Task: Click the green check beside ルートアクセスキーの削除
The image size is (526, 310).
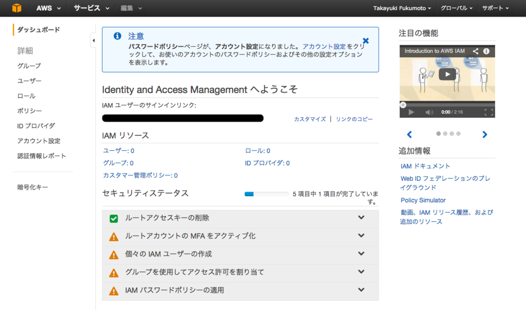Action: tap(114, 219)
